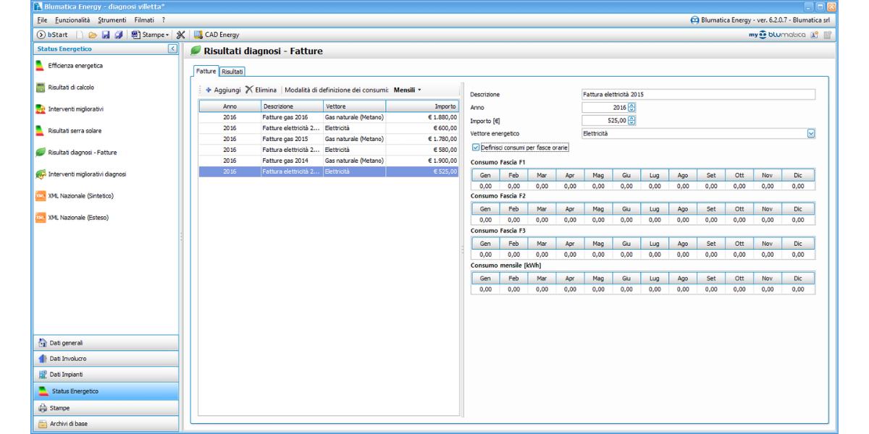Click the save floppy disk icon
869x434 pixels.
tap(106, 35)
